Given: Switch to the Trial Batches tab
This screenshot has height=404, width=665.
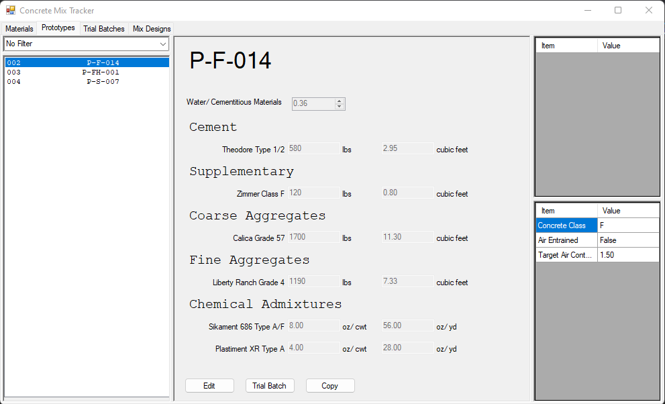Looking at the screenshot, I should (x=103, y=29).
